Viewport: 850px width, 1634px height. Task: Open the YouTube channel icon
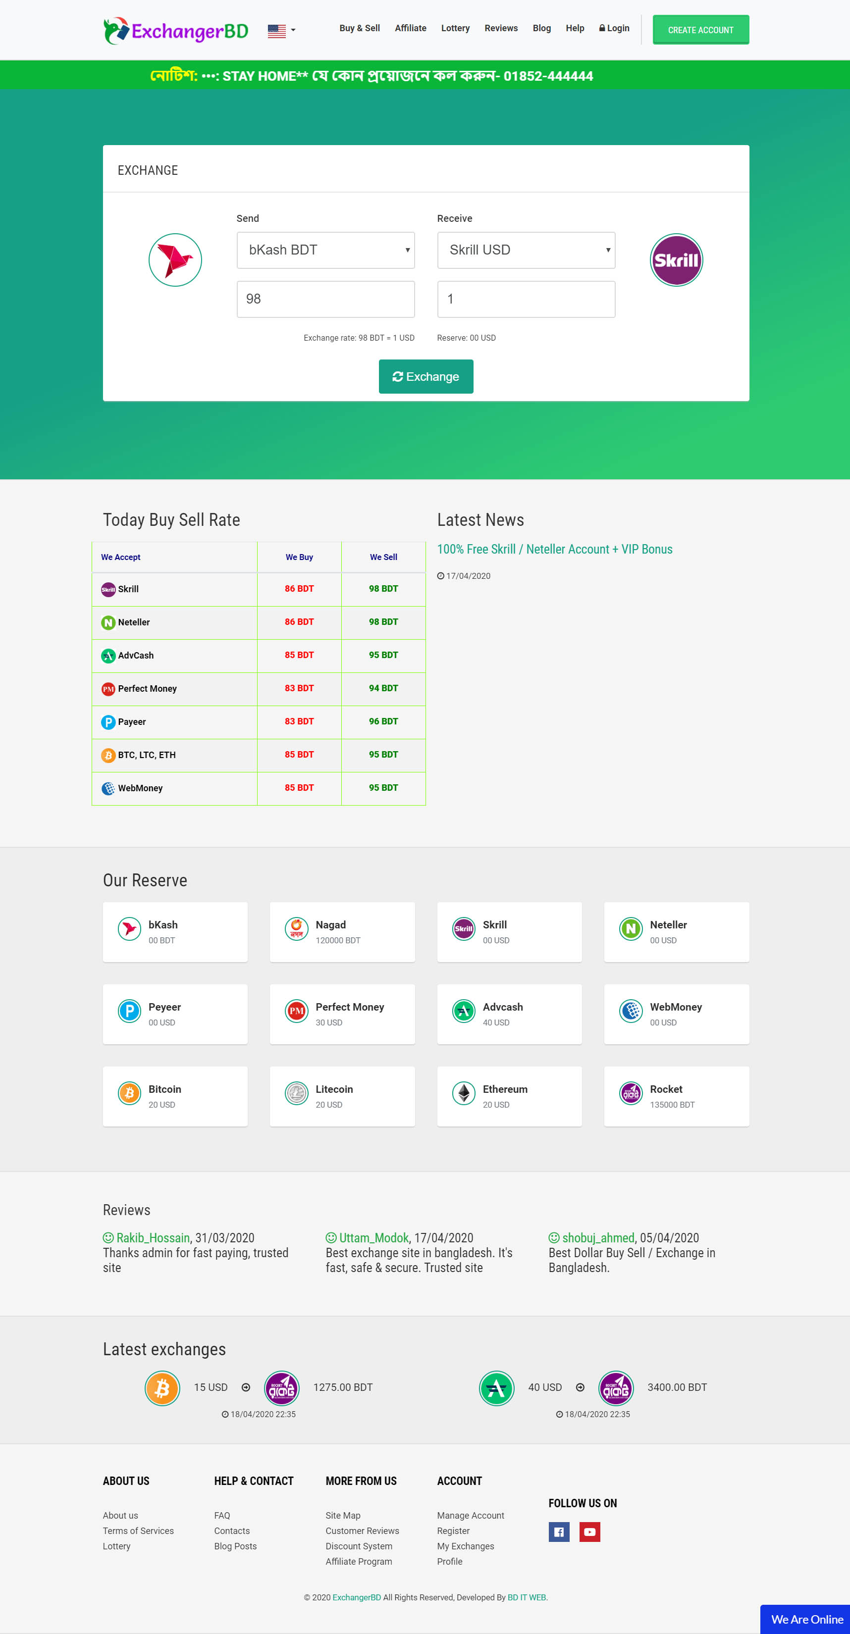589,1531
